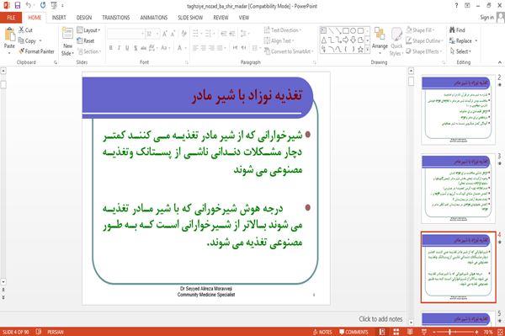Switch to the DESIGN tab

pos(83,18)
